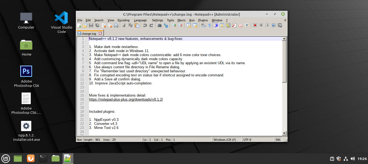This screenshot has width=368, height=164.
Task: Close the change.log tab
Action: pos(100,33)
